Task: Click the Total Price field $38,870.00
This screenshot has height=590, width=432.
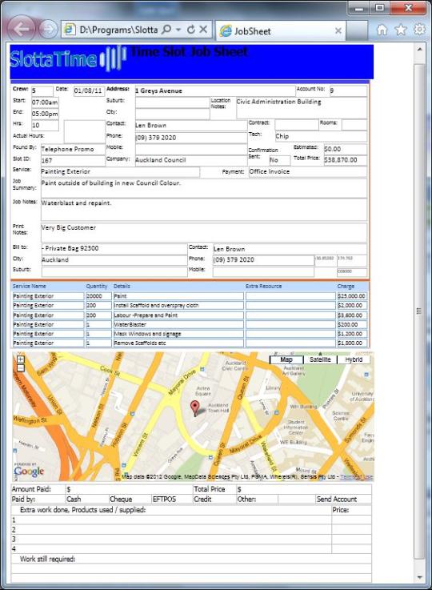Action: pyautogui.click(x=345, y=160)
